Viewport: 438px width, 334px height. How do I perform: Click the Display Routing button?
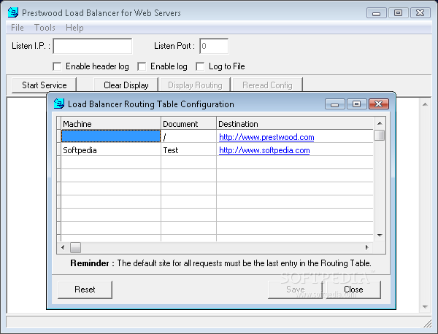click(x=195, y=85)
